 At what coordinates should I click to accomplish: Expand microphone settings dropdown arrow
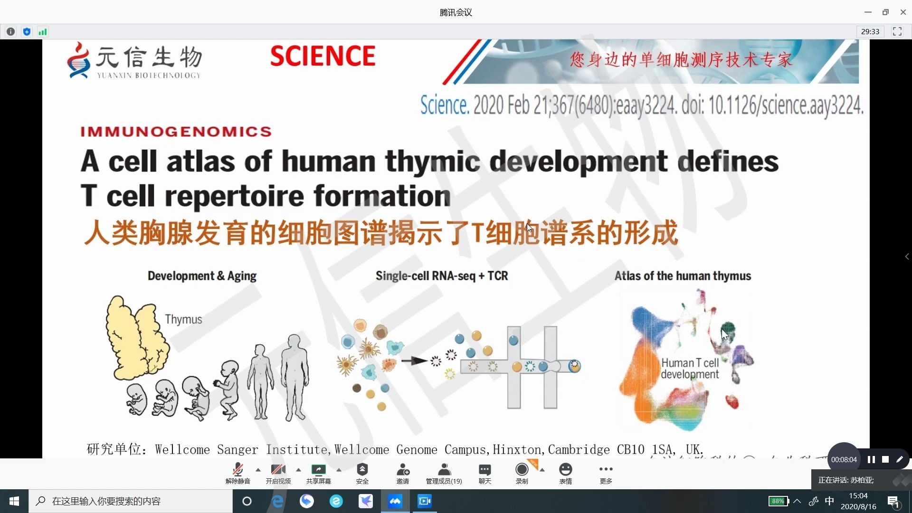pyautogui.click(x=257, y=470)
